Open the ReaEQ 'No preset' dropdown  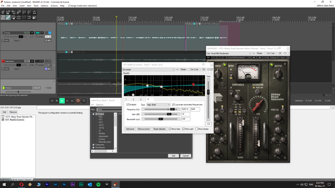point(149,70)
